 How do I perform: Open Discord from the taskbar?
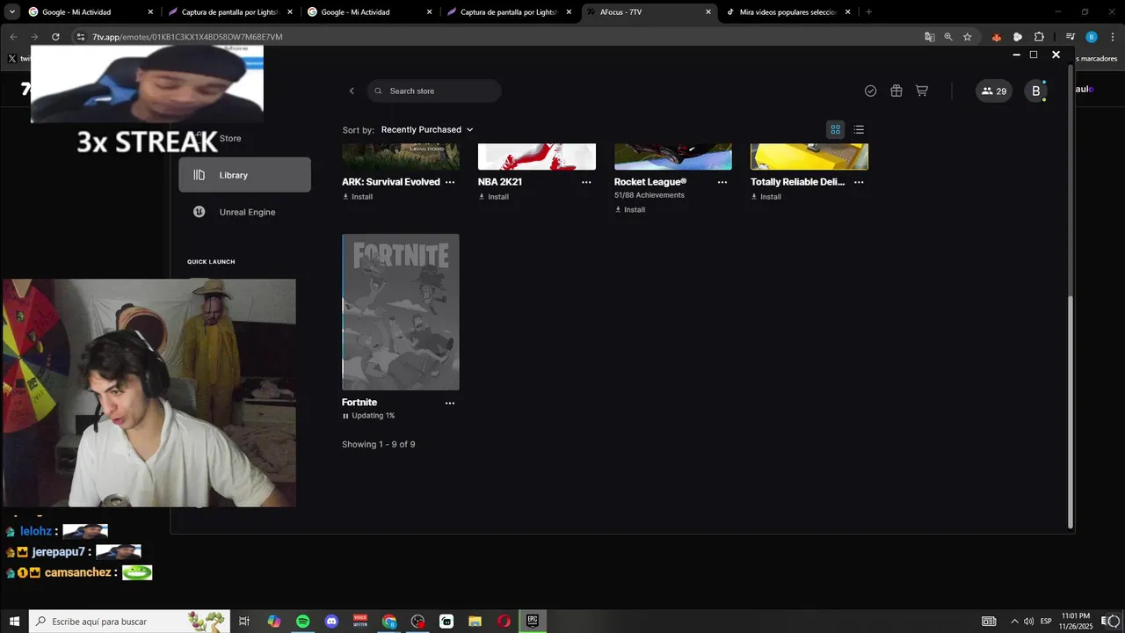(331, 622)
